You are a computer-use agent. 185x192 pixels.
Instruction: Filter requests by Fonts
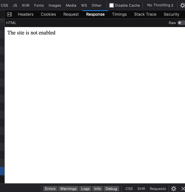39,5
